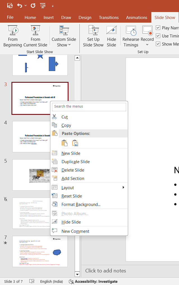The height and width of the screenshot is (285, 179).
Task: Switch to the Design tab
Action: [85, 18]
